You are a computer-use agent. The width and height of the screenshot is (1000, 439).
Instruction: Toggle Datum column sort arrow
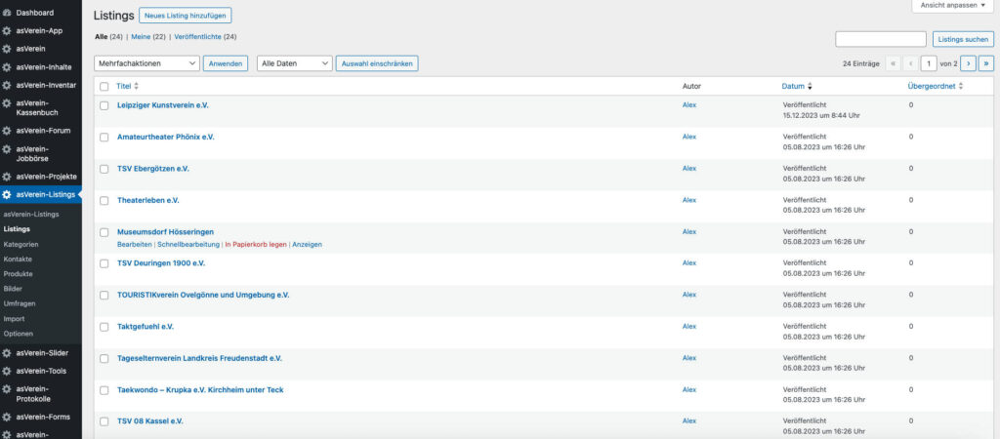click(x=810, y=86)
